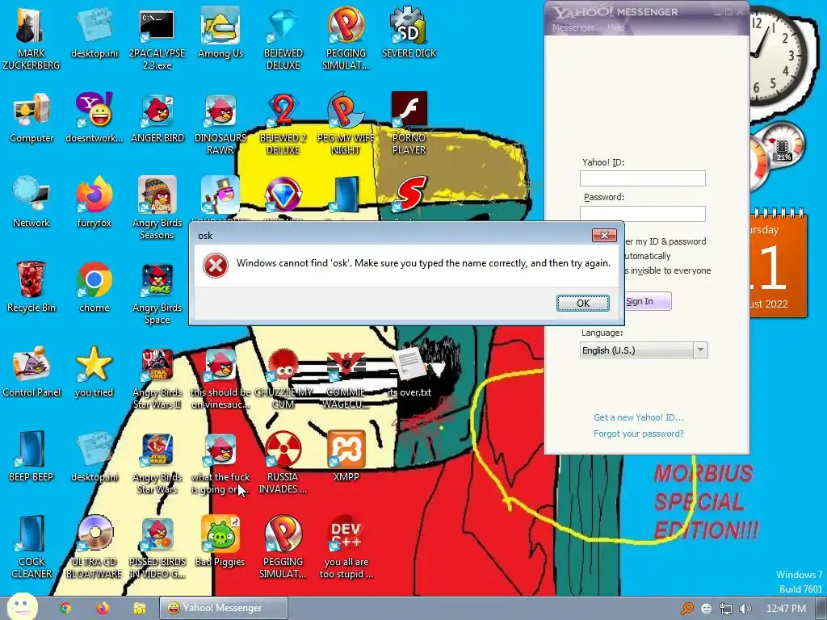The width and height of the screenshot is (827, 620).
Task: Close the osk error dialog
Action: coord(604,235)
